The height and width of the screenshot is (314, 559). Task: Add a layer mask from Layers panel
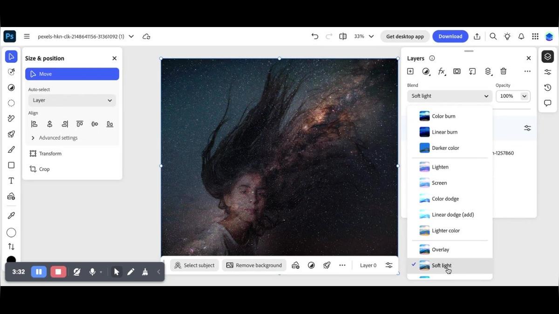[457, 71]
